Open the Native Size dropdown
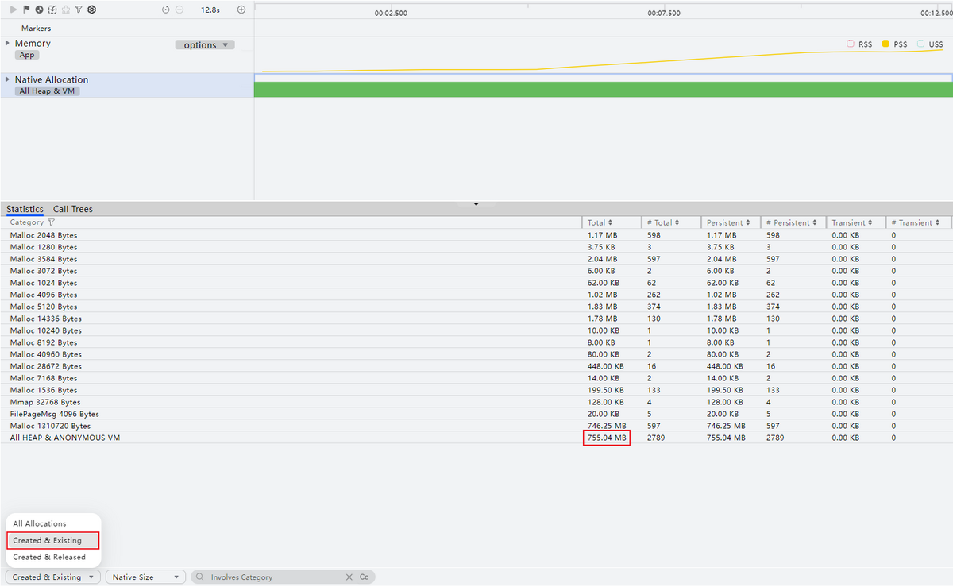 coord(145,577)
